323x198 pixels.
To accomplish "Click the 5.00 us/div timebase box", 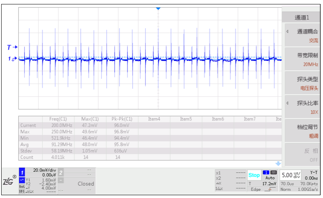I will click(x=291, y=175).
